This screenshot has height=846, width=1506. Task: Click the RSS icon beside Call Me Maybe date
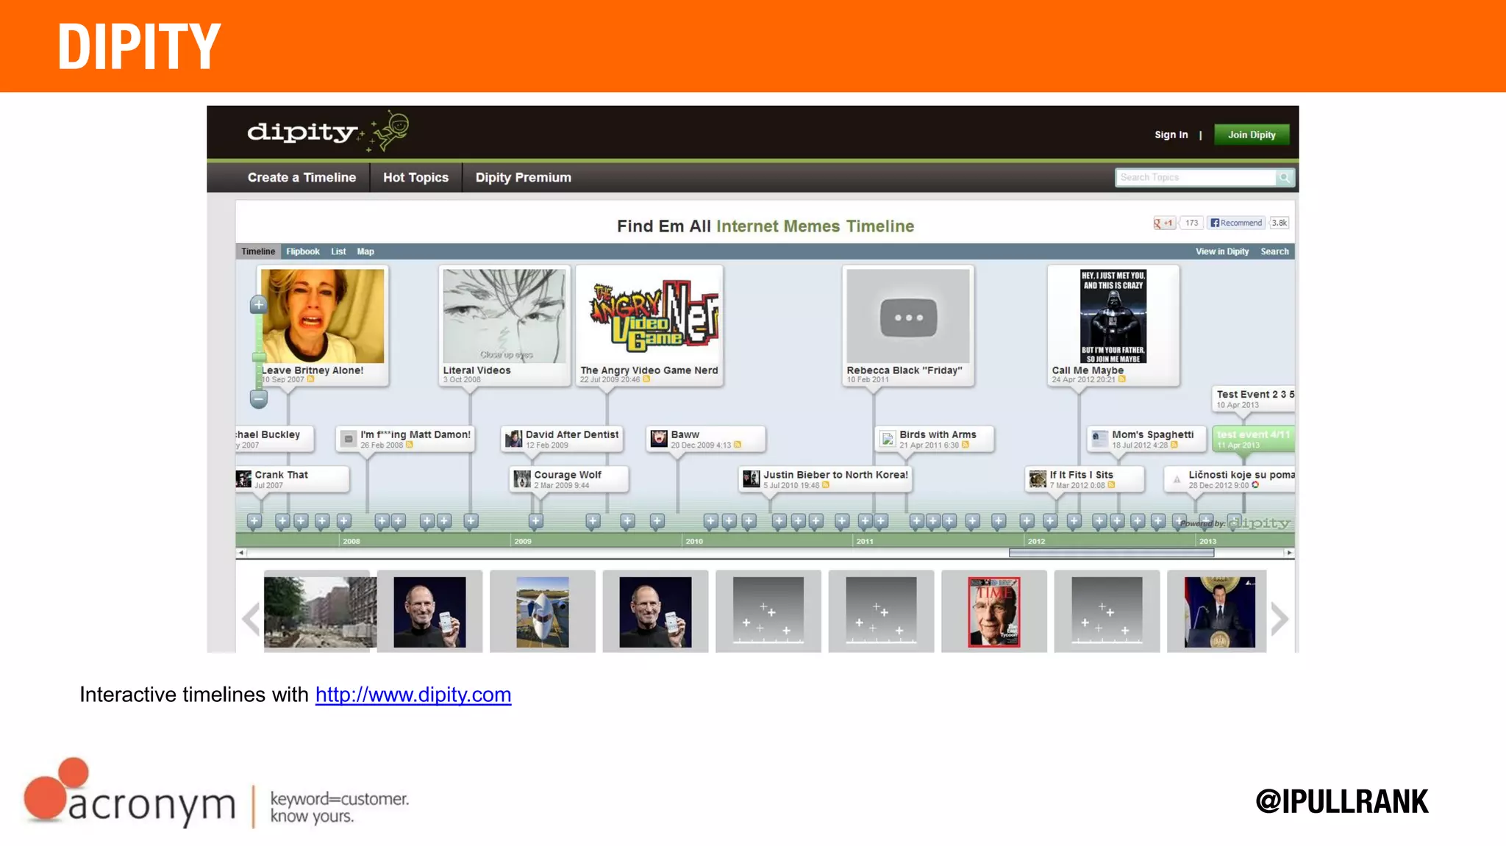pyautogui.click(x=1122, y=379)
